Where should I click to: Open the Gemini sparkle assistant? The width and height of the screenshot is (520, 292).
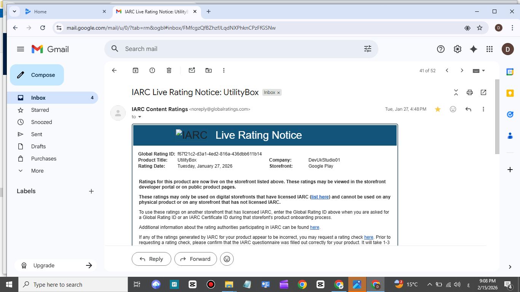(474, 49)
